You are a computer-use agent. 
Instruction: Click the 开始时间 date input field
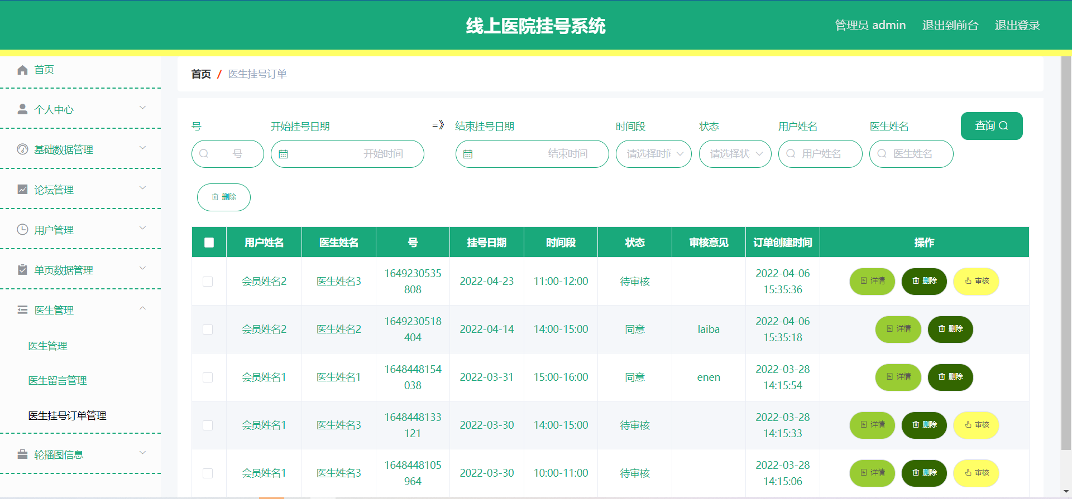pyautogui.click(x=347, y=154)
